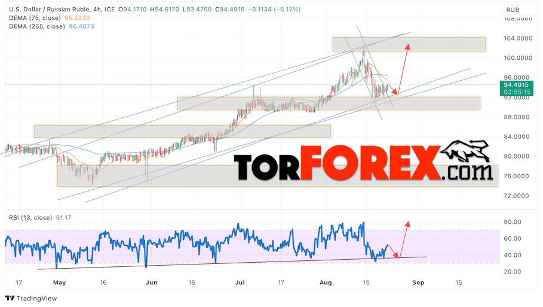Click the 88.0000 price axis label

coord(518,117)
